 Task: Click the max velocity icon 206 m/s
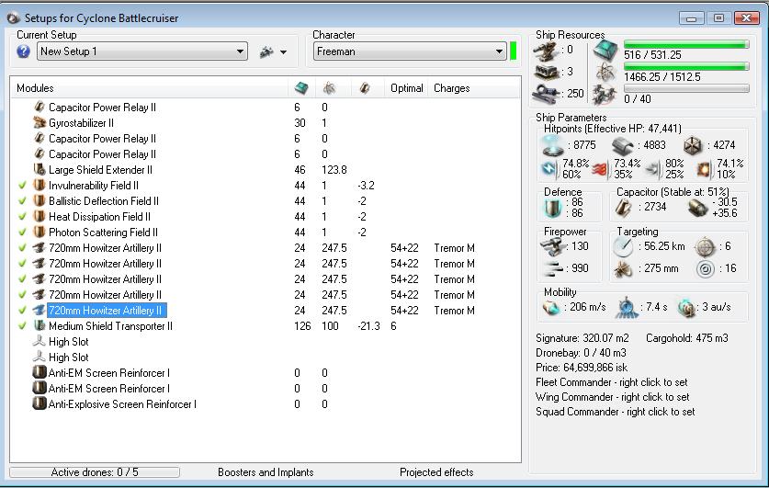tap(550, 308)
